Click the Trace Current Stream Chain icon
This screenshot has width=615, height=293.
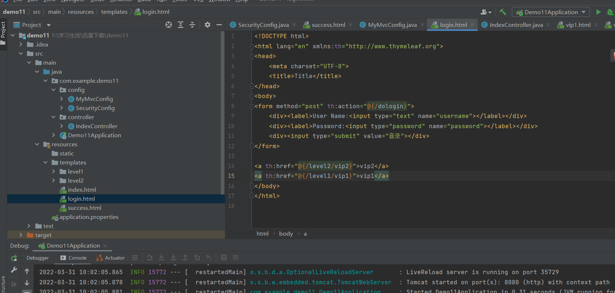coord(236,257)
